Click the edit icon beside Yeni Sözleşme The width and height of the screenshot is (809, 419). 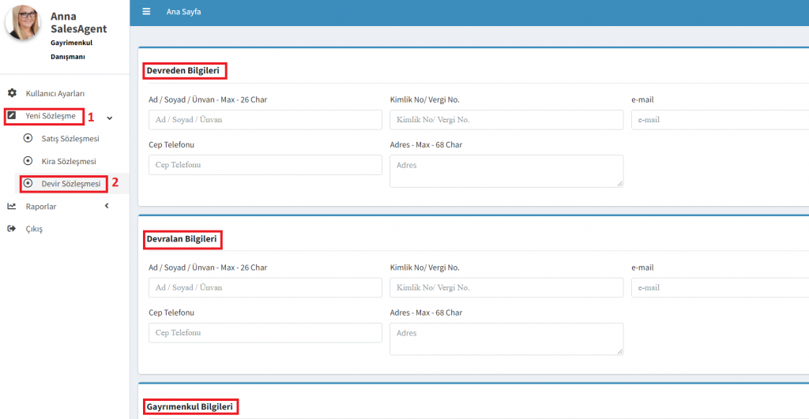12,116
